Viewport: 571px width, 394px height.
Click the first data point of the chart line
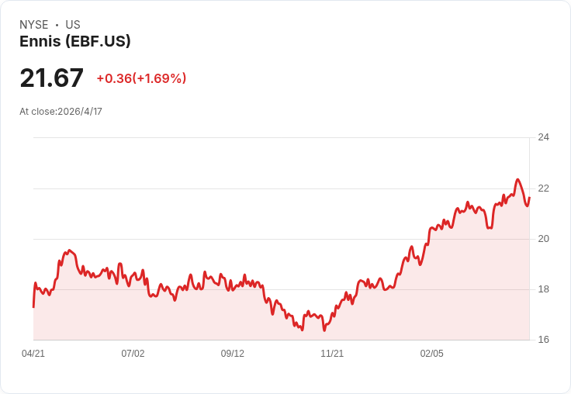(x=33, y=307)
